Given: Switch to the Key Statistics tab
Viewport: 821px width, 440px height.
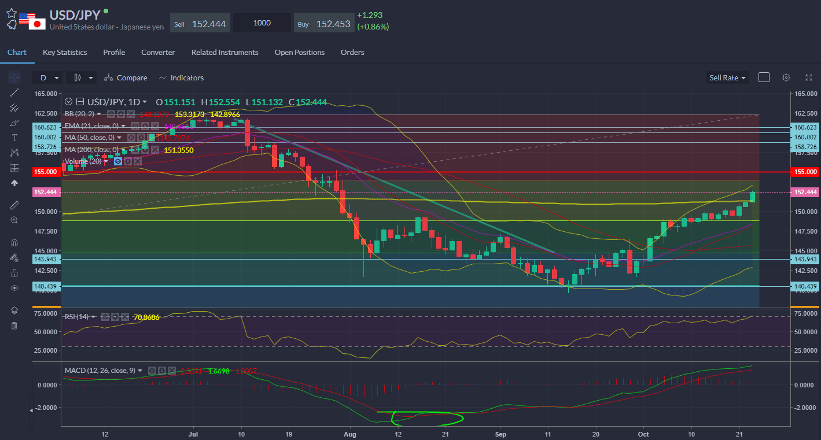Looking at the screenshot, I should [x=65, y=52].
